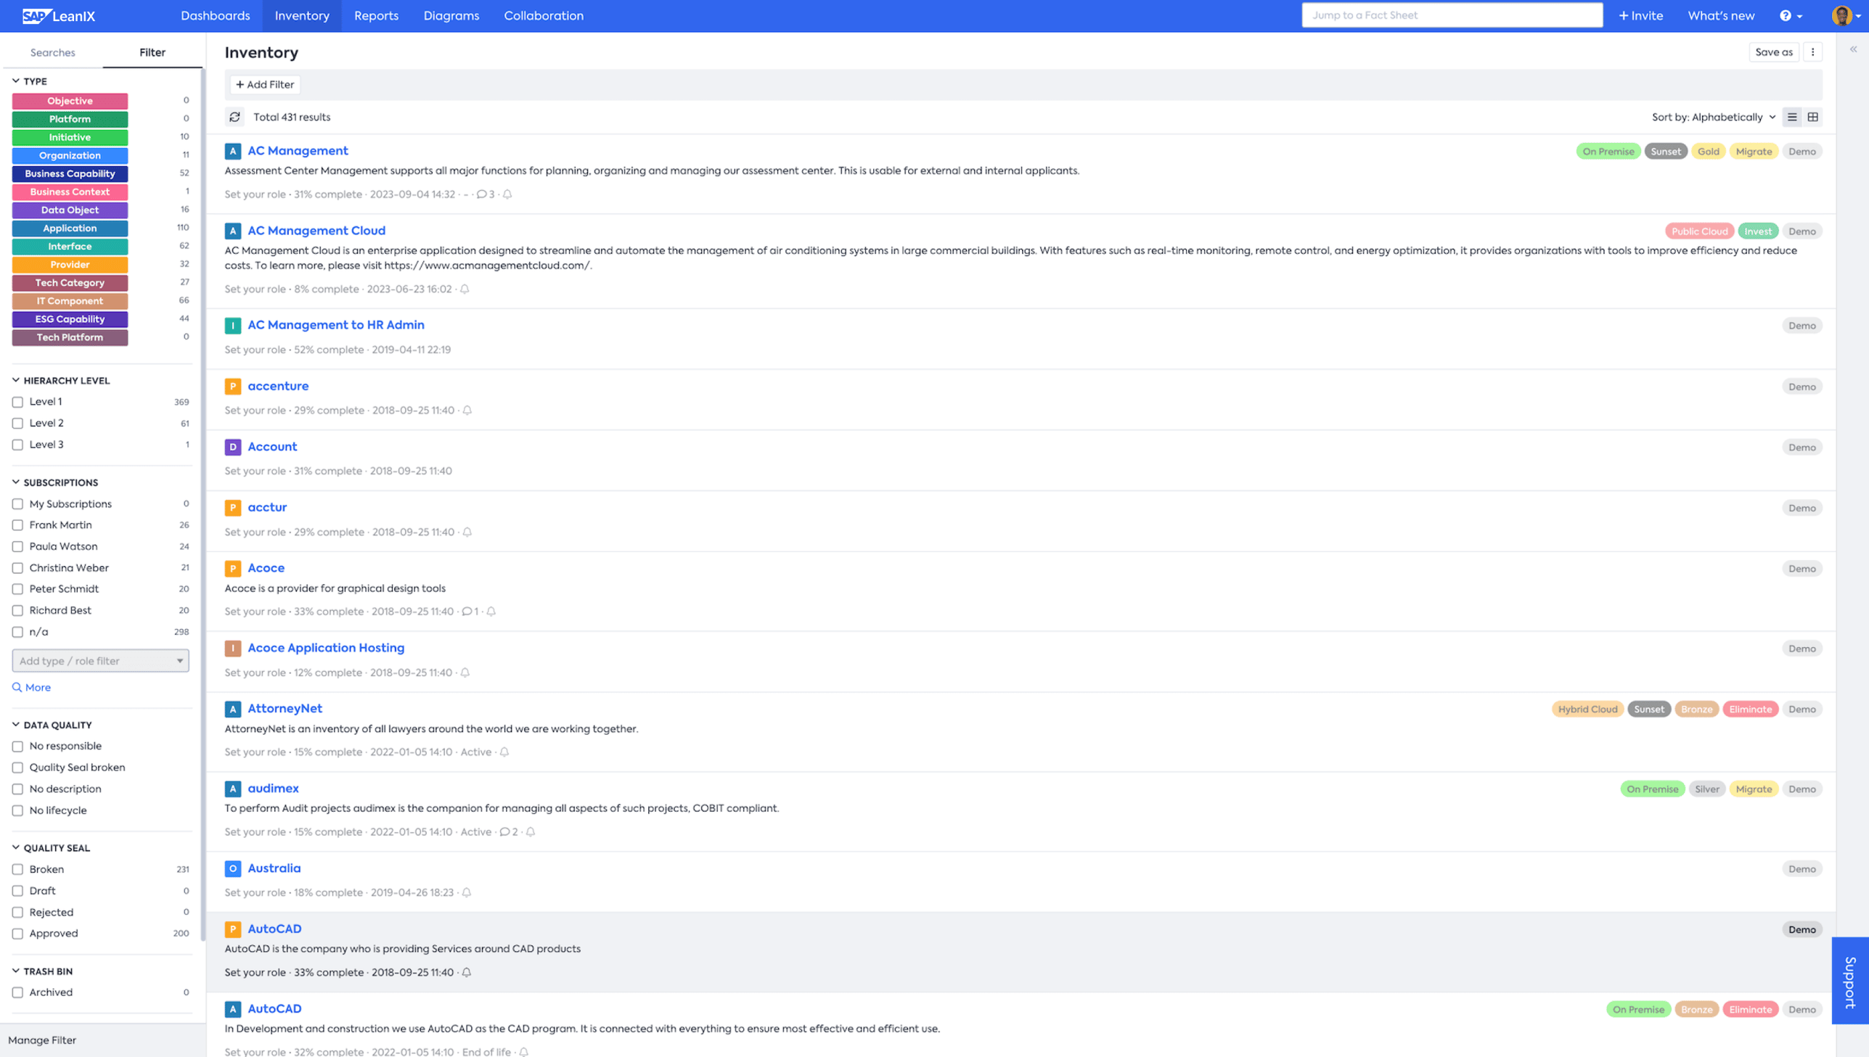Screen dimensions: 1869x1057
Task: Click the help question mark icon
Action: (x=1785, y=16)
